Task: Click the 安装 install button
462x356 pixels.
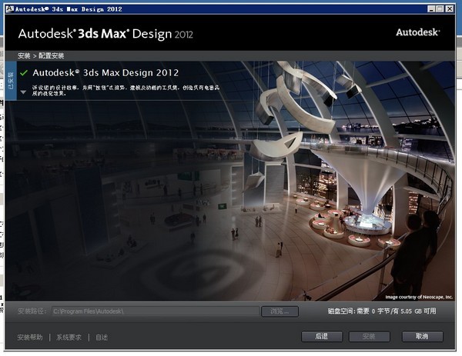Action: 369,337
